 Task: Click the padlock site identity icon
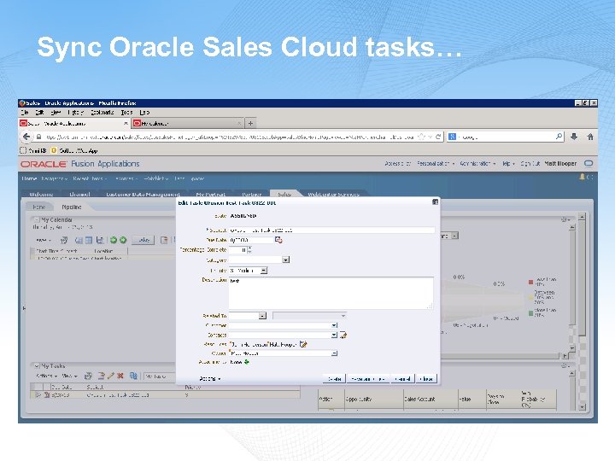coord(38,137)
